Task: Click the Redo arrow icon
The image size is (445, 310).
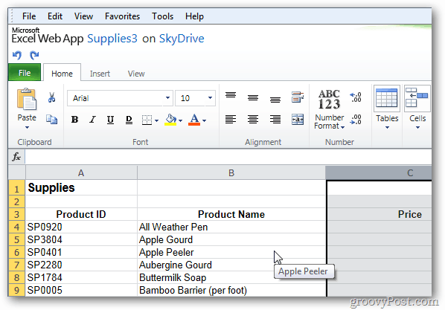Action: point(34,55)
